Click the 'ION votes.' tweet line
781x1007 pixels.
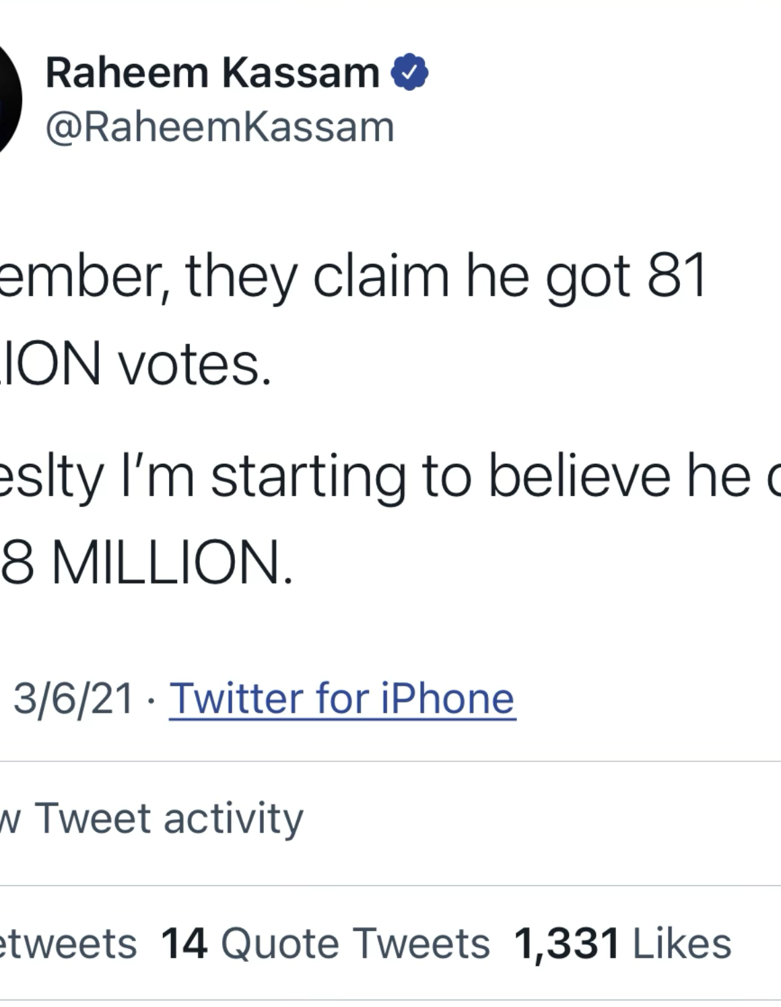(135, 364)
